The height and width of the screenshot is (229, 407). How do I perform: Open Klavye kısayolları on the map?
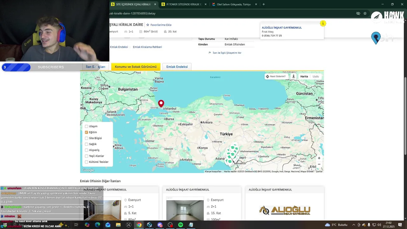213,171
